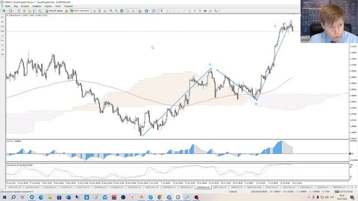Viewport: 358px width, 201px height.
Task: Open the Windows Start menu
Action: point(4,197)
